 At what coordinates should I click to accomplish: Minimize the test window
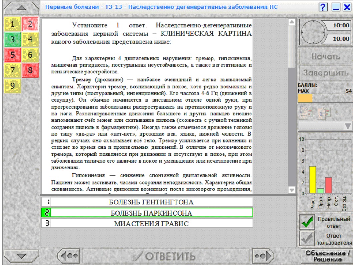tap(336, 7)
